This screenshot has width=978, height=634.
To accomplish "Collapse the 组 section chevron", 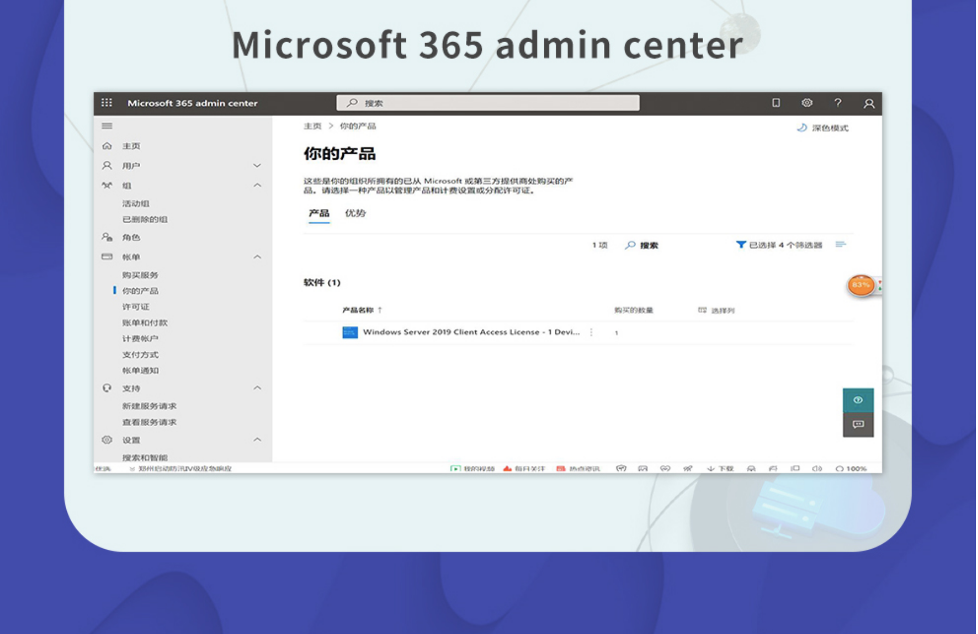I will tap(257, 185).
